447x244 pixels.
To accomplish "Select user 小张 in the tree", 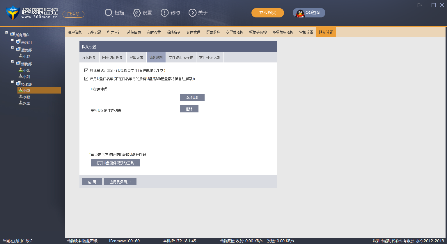I will click(26, 70).
